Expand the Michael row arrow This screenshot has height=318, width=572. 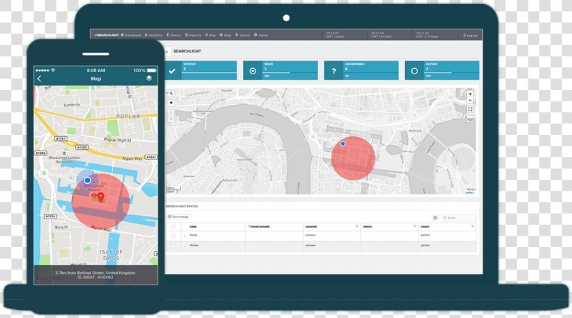(x=185, y=246)
